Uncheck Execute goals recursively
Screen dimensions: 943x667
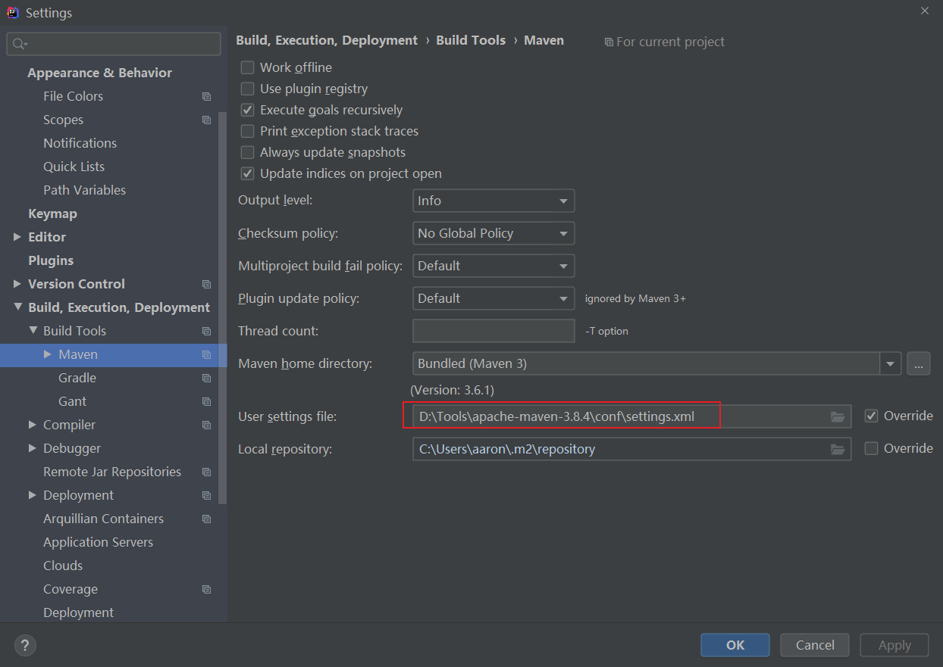247,110
